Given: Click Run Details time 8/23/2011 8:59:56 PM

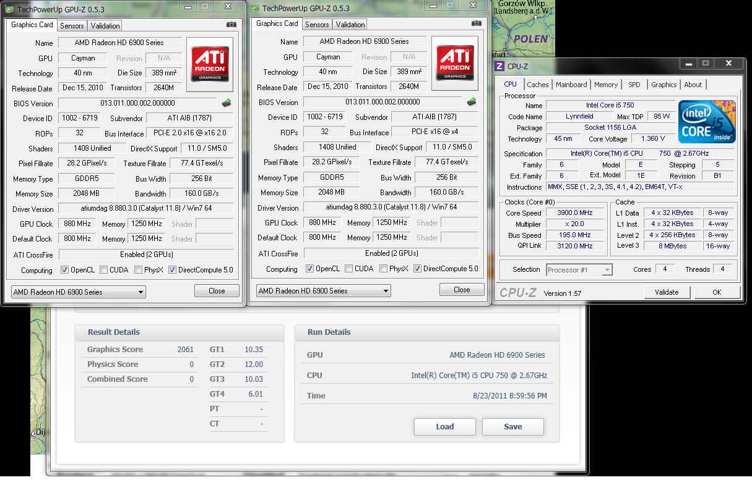Looking at the screenshot, I should click(x=510, y=396).
